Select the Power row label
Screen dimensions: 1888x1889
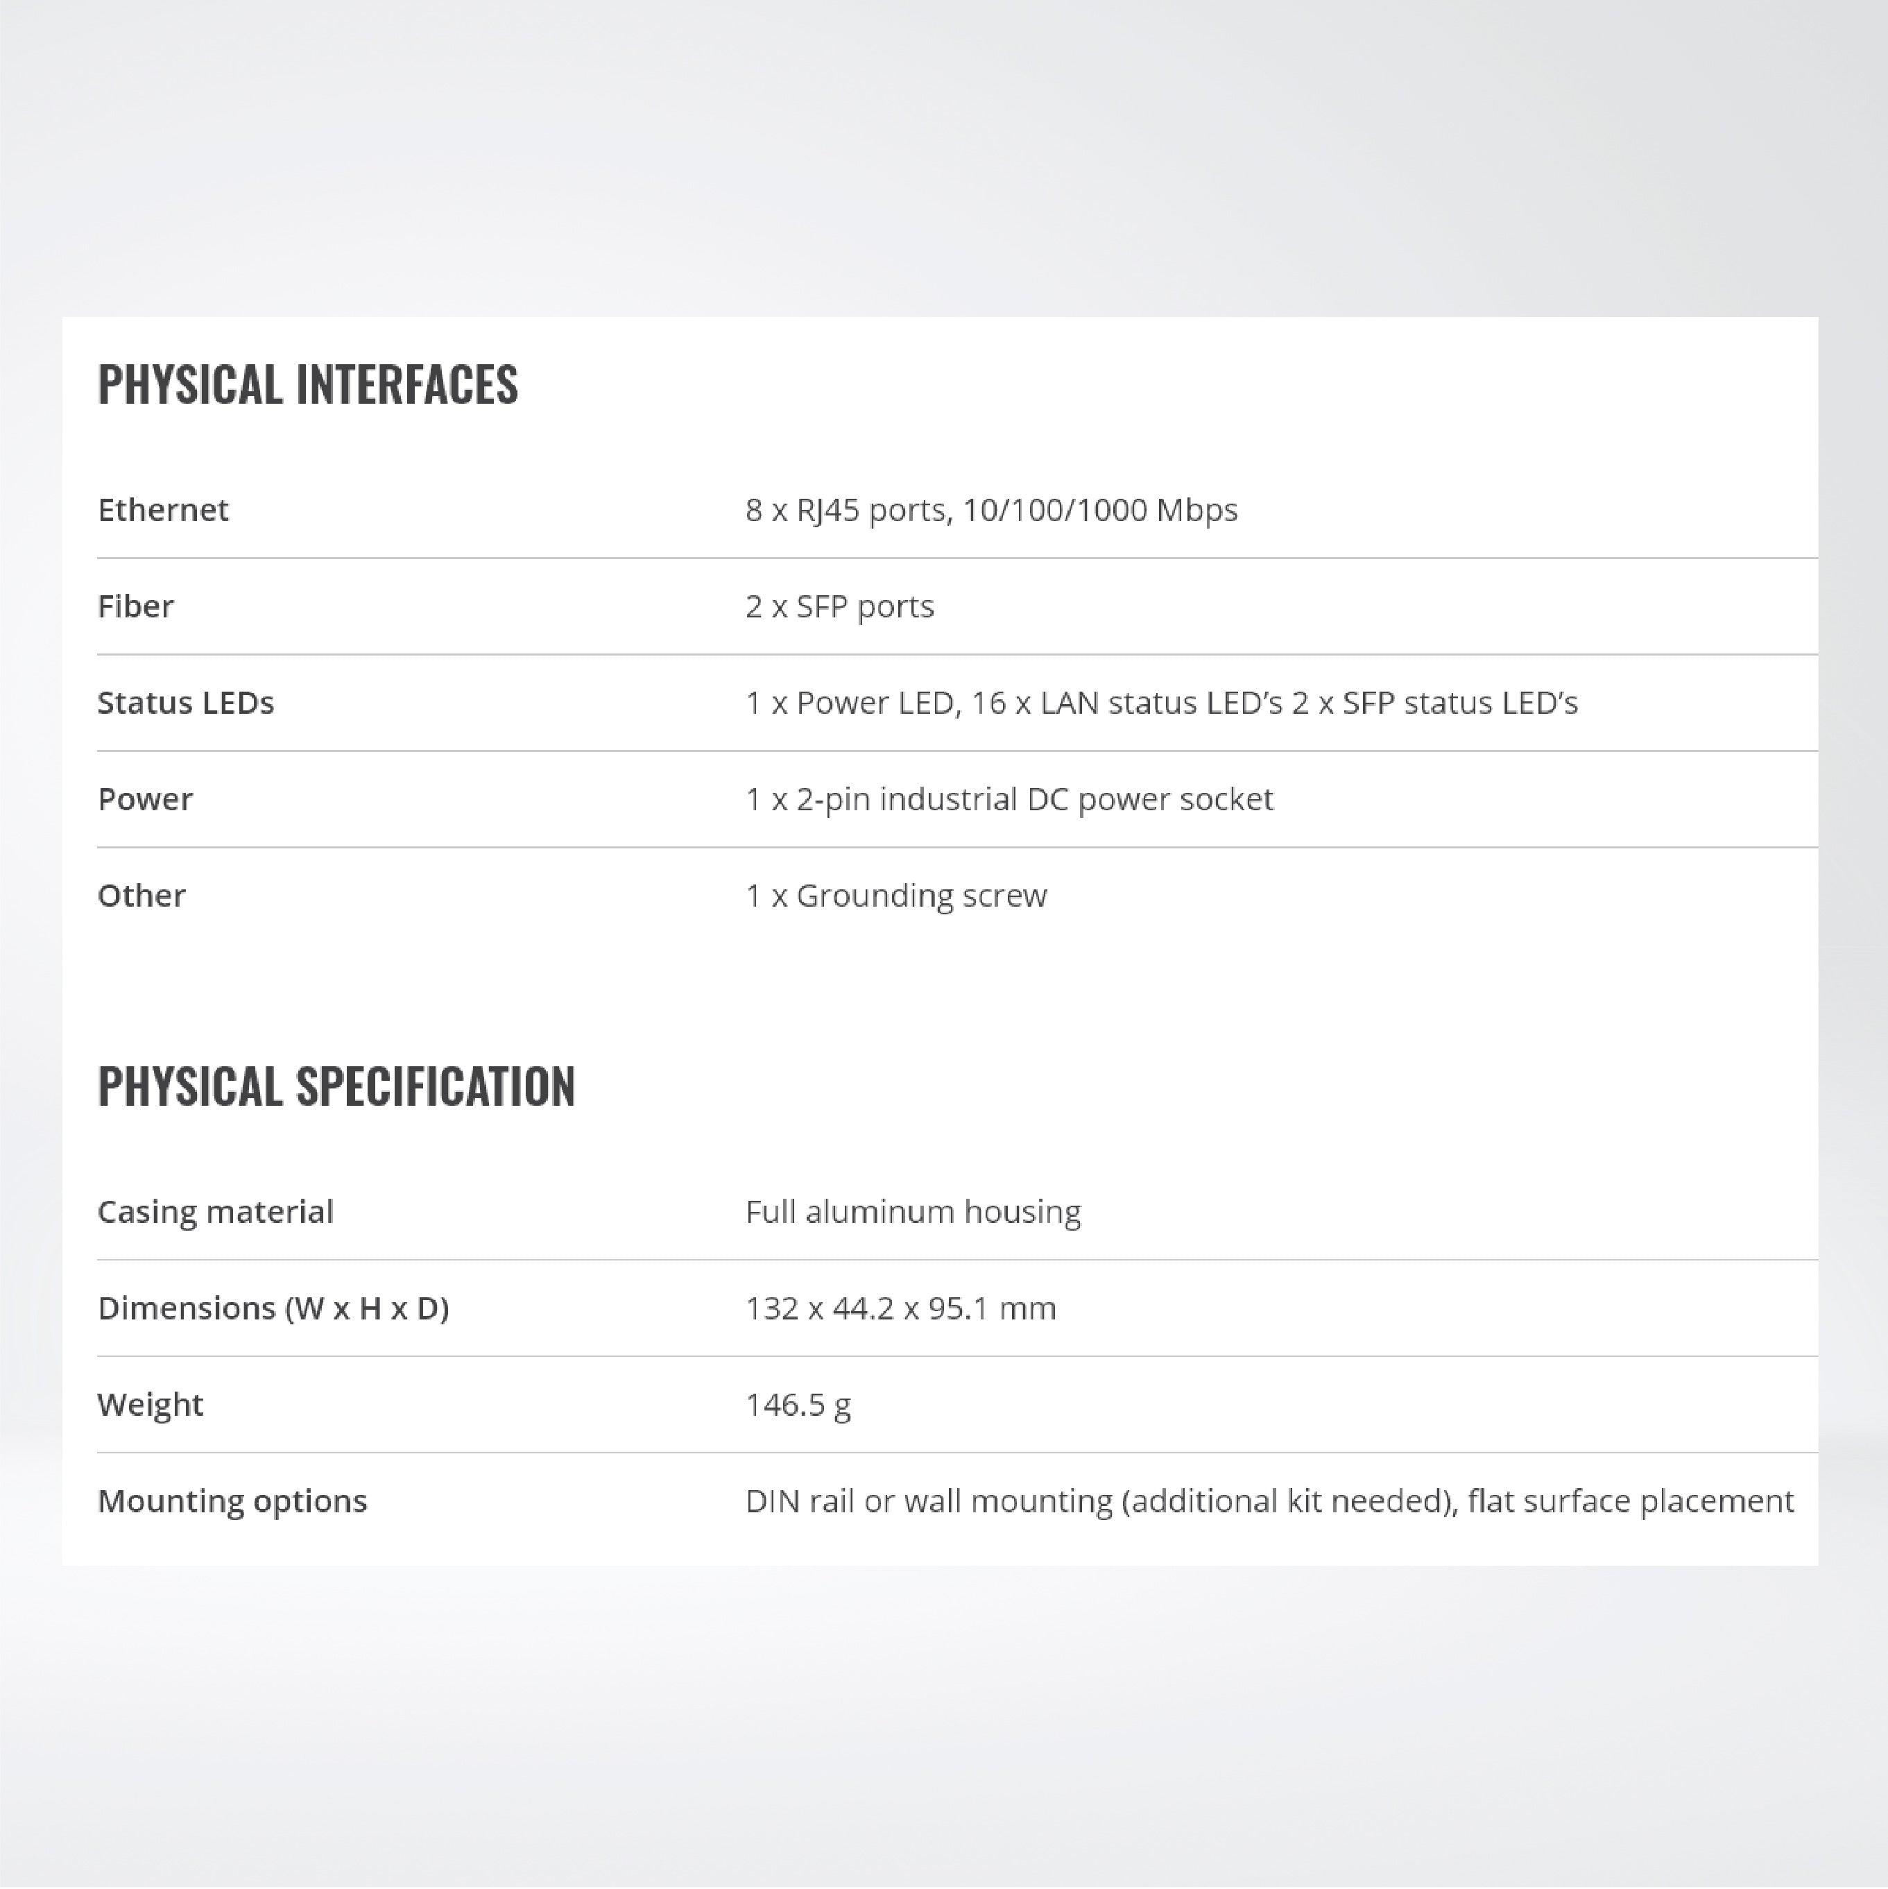tap(146, 800)
